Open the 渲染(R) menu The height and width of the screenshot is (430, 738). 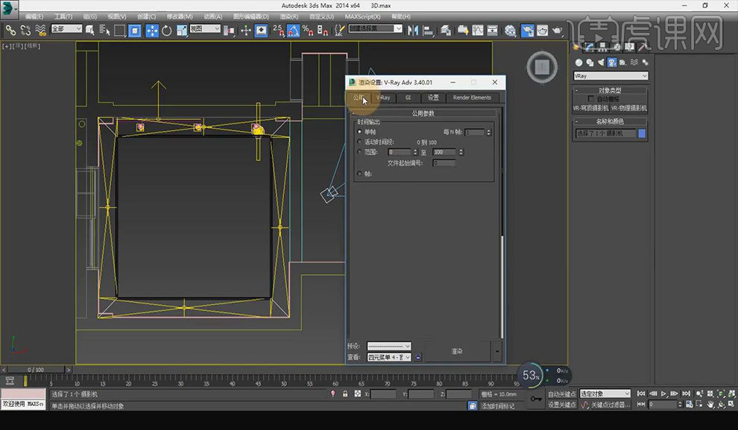(x=289, y=16)
